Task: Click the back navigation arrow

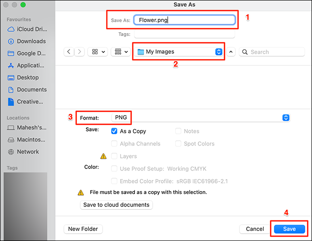Action: pos(69,52)
